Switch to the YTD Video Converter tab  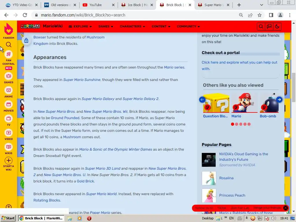19,5
